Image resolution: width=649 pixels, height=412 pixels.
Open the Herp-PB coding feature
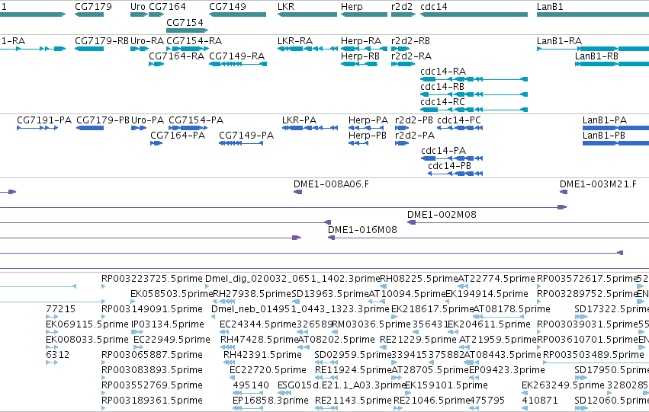coord(358,143)
